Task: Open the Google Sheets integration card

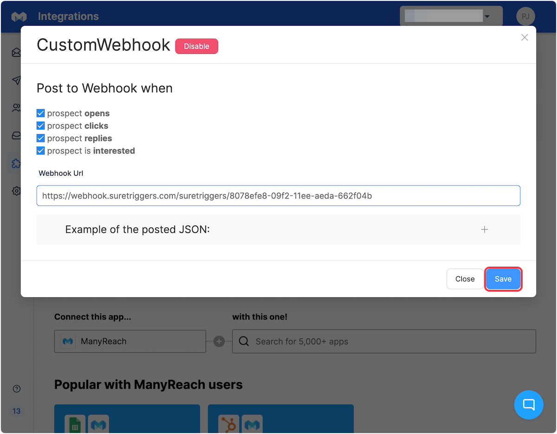Action: click(x=127, y=419)
